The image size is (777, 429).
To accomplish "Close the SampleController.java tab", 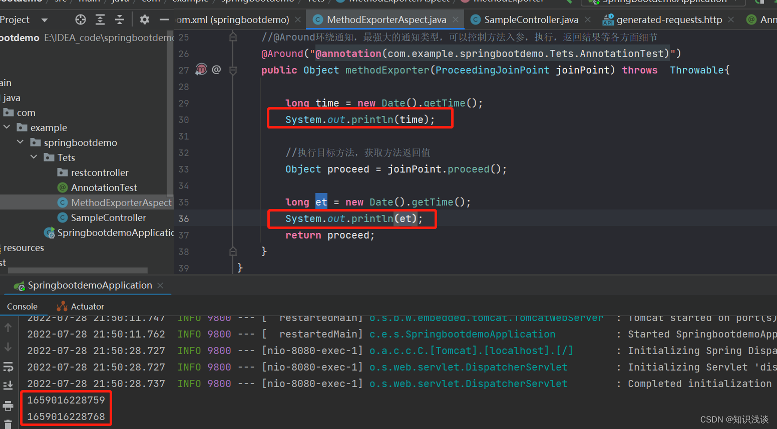I will 588,19.
